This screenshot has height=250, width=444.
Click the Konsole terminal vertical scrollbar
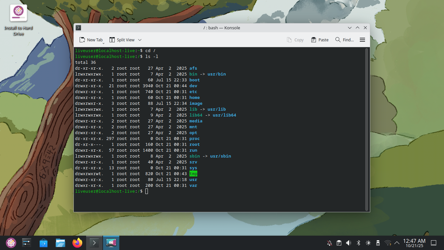click(x=367, y=129)
